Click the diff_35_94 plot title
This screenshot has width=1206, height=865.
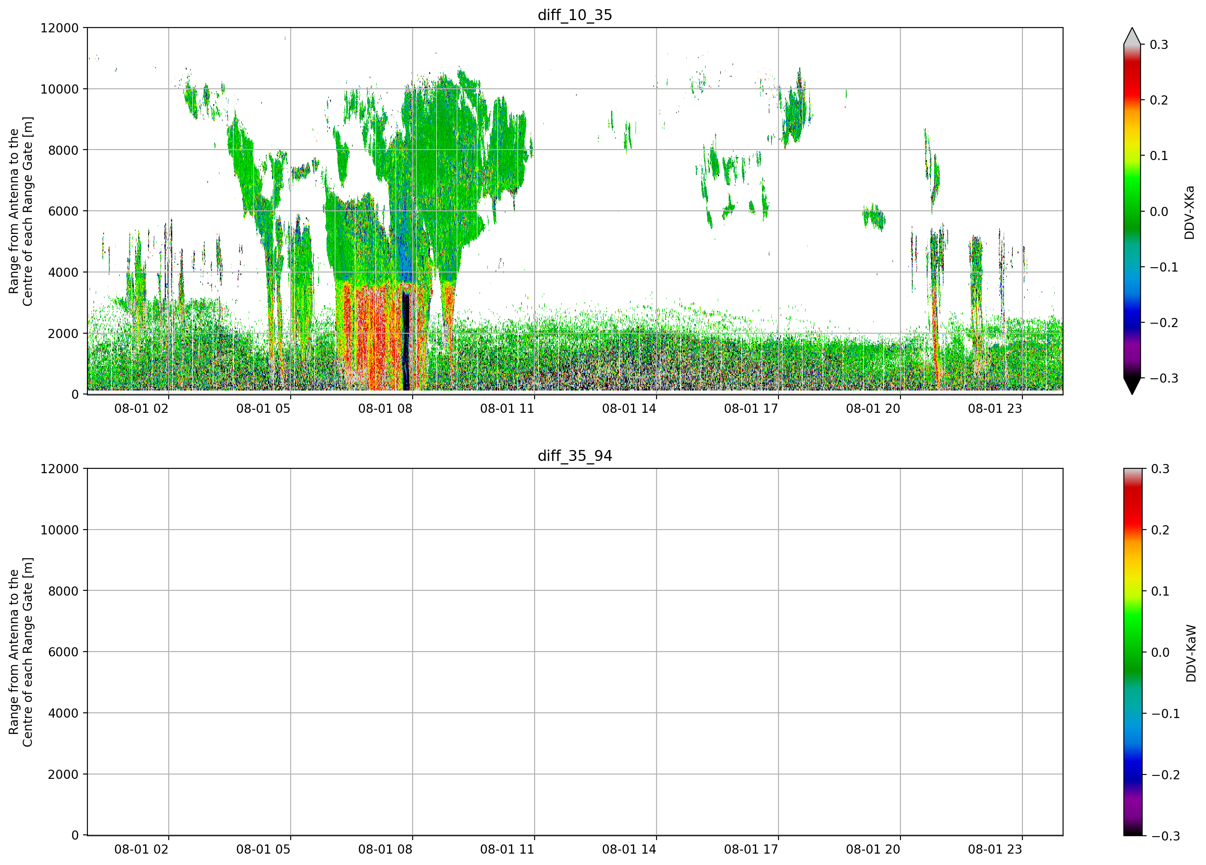[575, 456]
